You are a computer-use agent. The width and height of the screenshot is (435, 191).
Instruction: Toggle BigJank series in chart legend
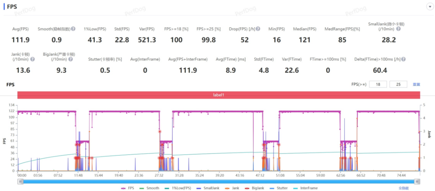(x=255, y=188)
